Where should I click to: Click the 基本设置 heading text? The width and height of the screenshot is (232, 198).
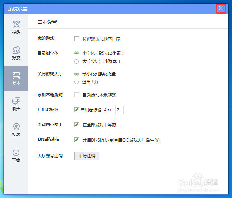point(47,22)
